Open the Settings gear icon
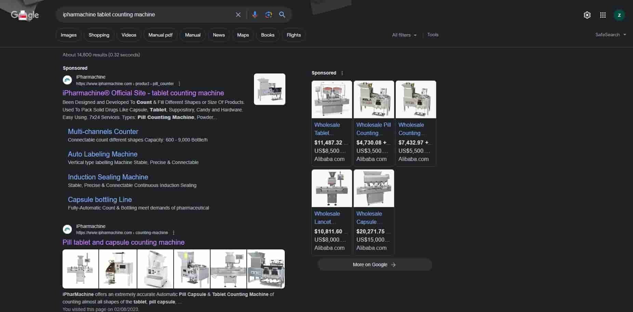This screenshot has height=312, width=633. tap(587, 15)
